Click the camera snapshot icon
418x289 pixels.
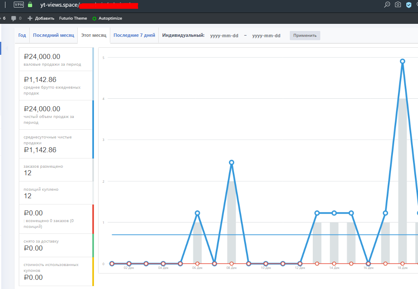click(x=398, y=5)
